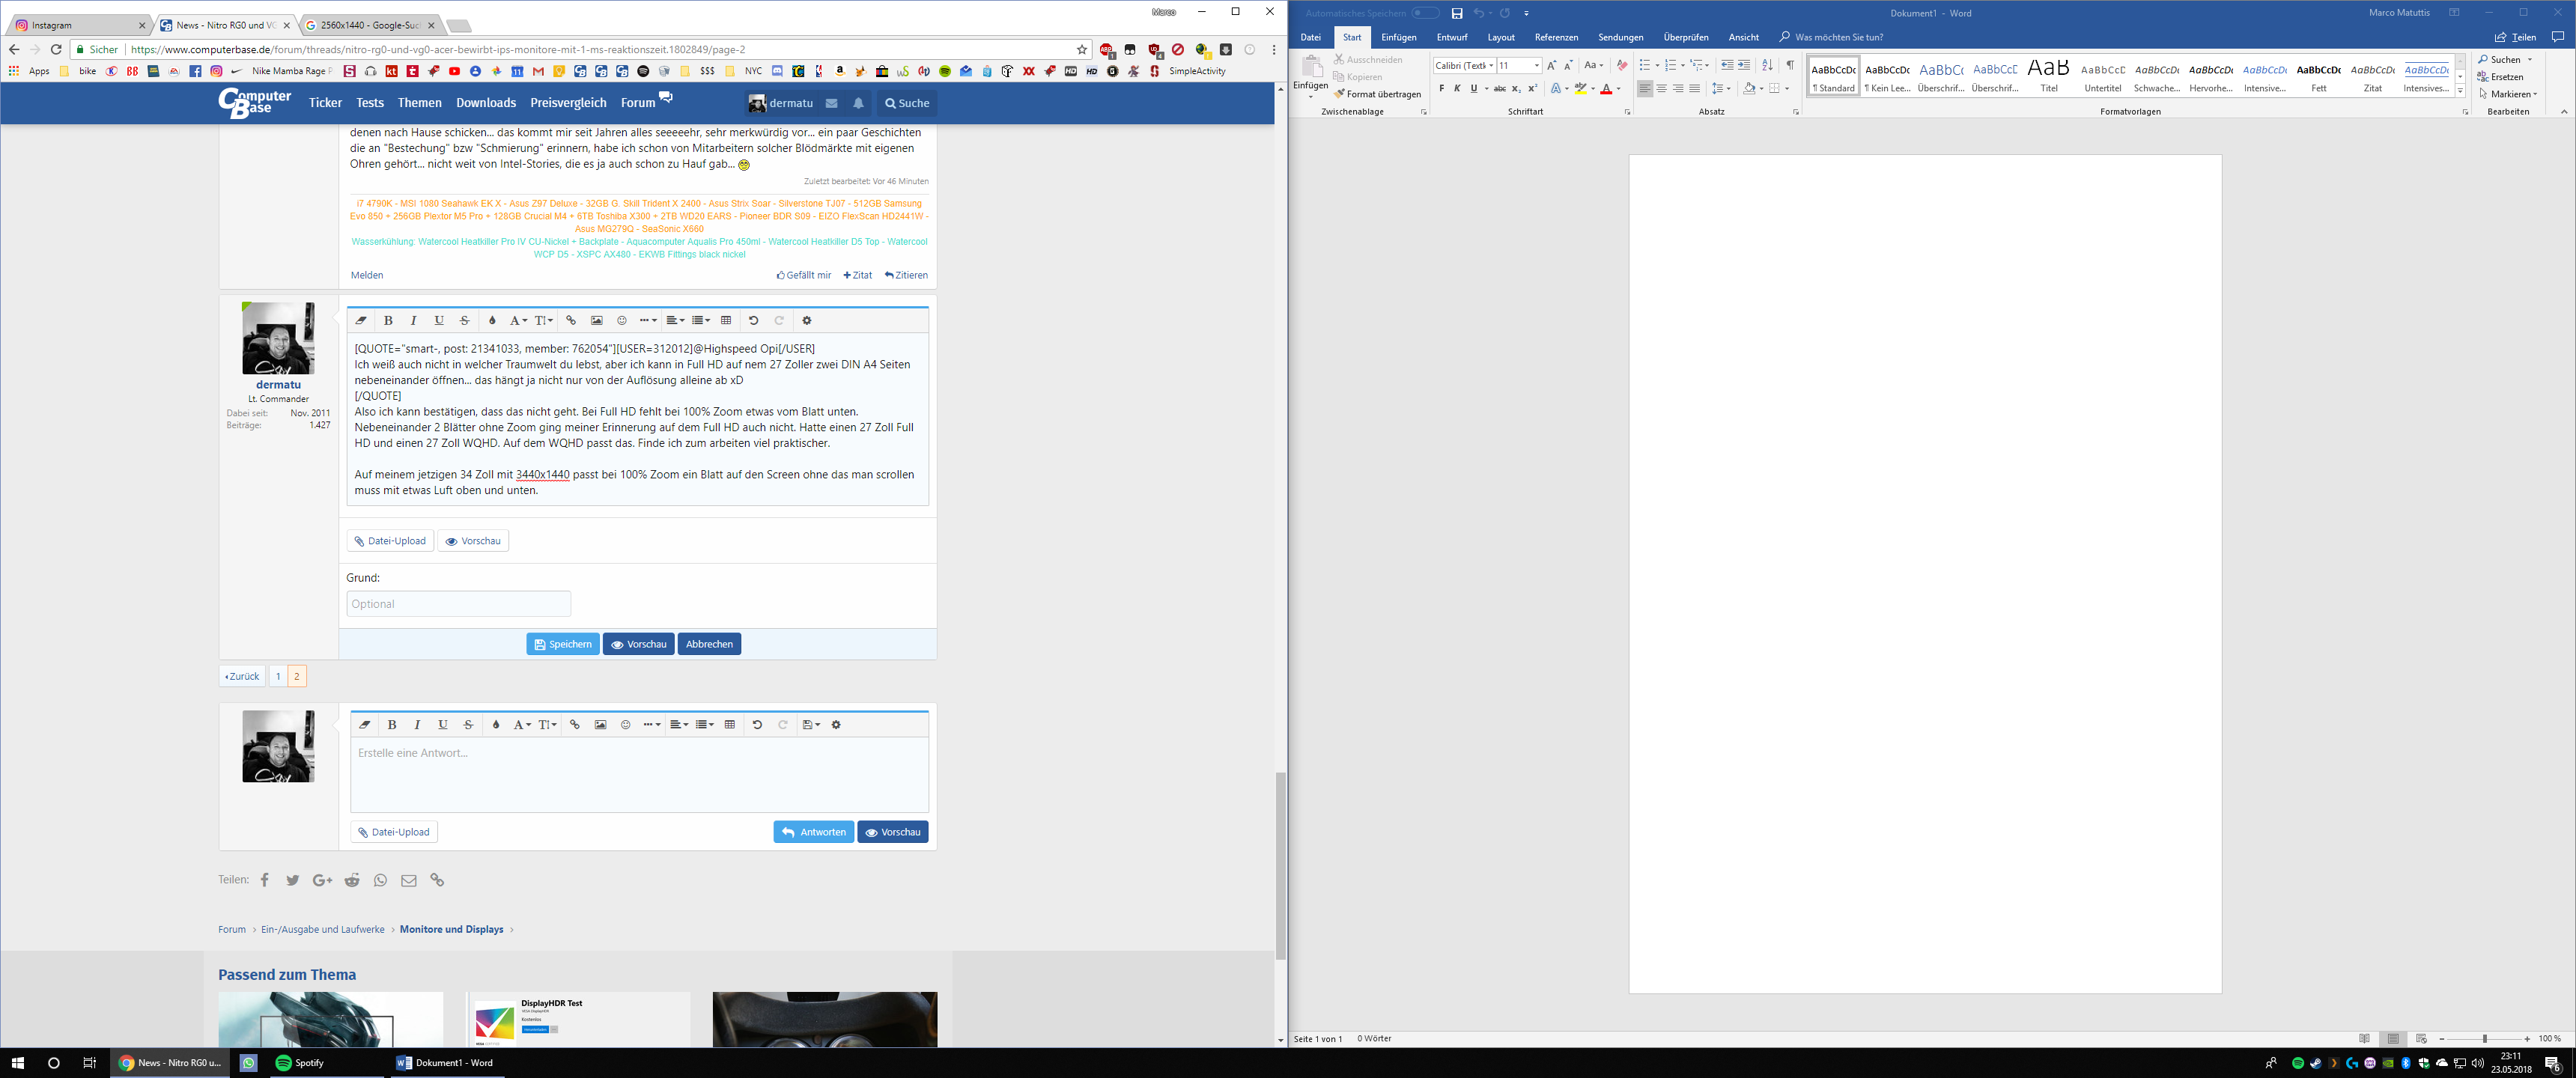The width and height of the screenshot is (2576, 1078).
Task: Insert link using the chain icon in edit toolbar
Action: pos(571,321)
